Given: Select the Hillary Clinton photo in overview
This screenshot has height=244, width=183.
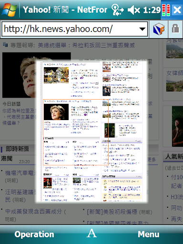Looking at the screenshot, I should pos(56,112).
